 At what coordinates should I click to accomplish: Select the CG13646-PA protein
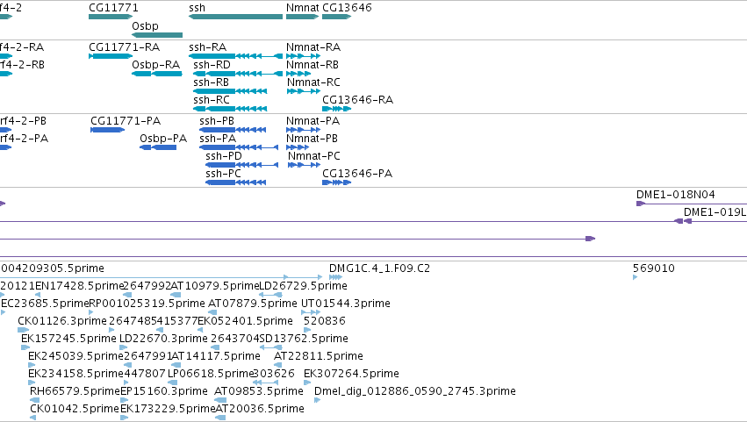(336, 182)
